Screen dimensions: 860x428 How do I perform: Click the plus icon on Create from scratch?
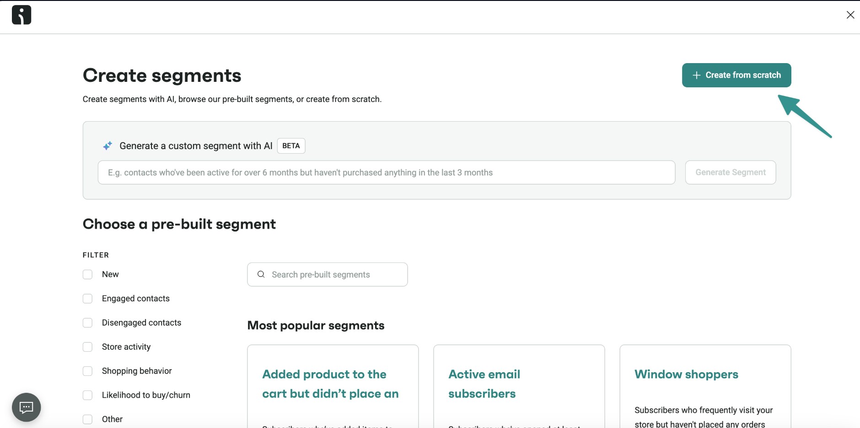696,75
